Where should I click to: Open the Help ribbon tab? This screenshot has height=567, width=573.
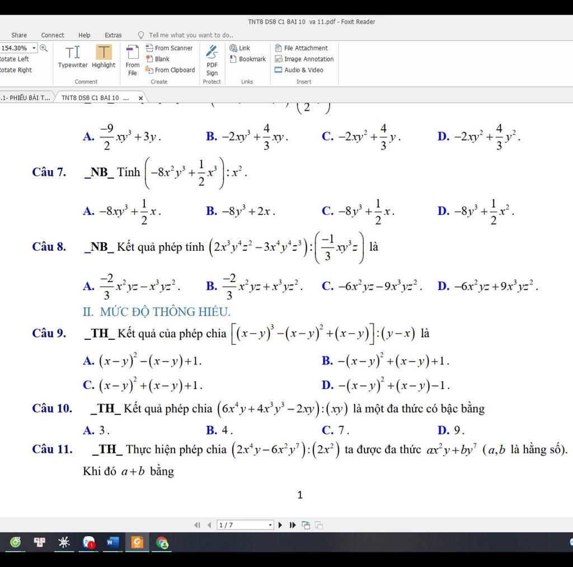[x=84, y=35]
